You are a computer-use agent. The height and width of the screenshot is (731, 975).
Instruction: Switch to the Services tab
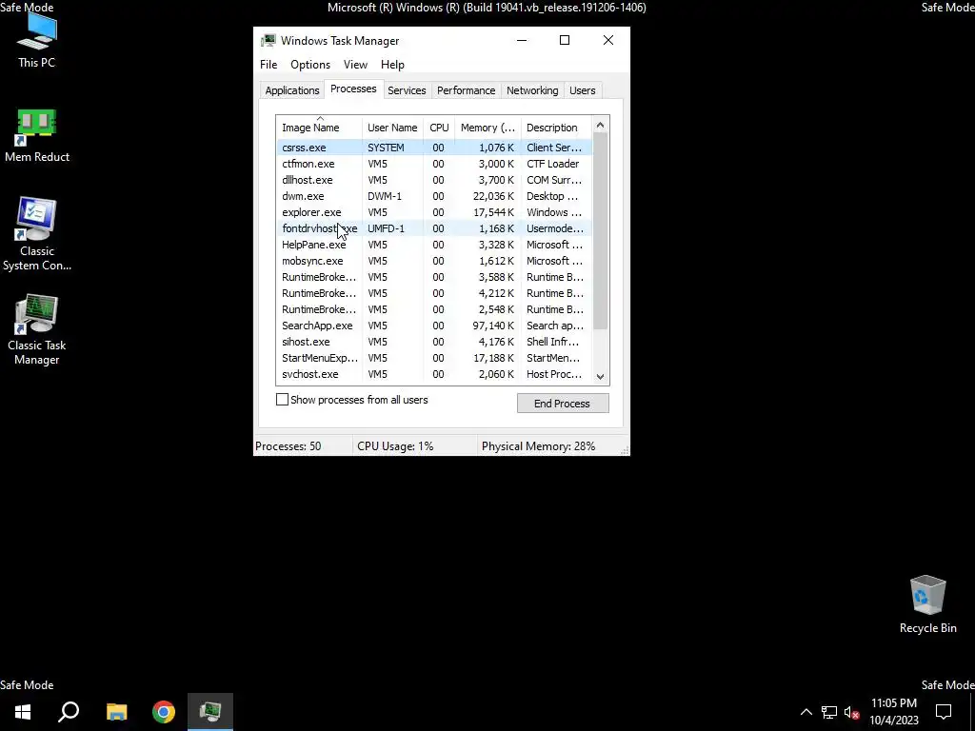pos(407,90)
